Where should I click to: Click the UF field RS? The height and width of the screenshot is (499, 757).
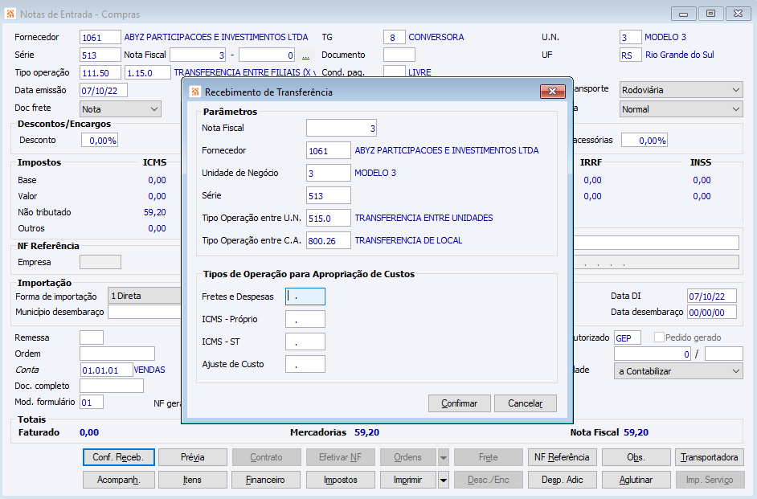coord(630,55)
